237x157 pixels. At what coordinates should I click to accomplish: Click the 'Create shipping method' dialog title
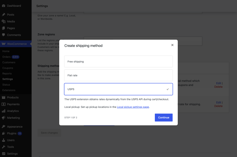(83, 46)
